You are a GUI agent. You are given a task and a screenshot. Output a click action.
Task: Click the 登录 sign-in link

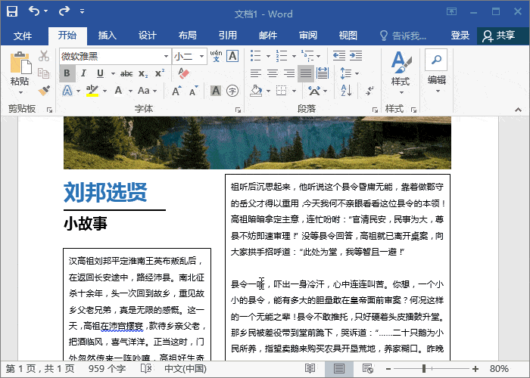460,36
